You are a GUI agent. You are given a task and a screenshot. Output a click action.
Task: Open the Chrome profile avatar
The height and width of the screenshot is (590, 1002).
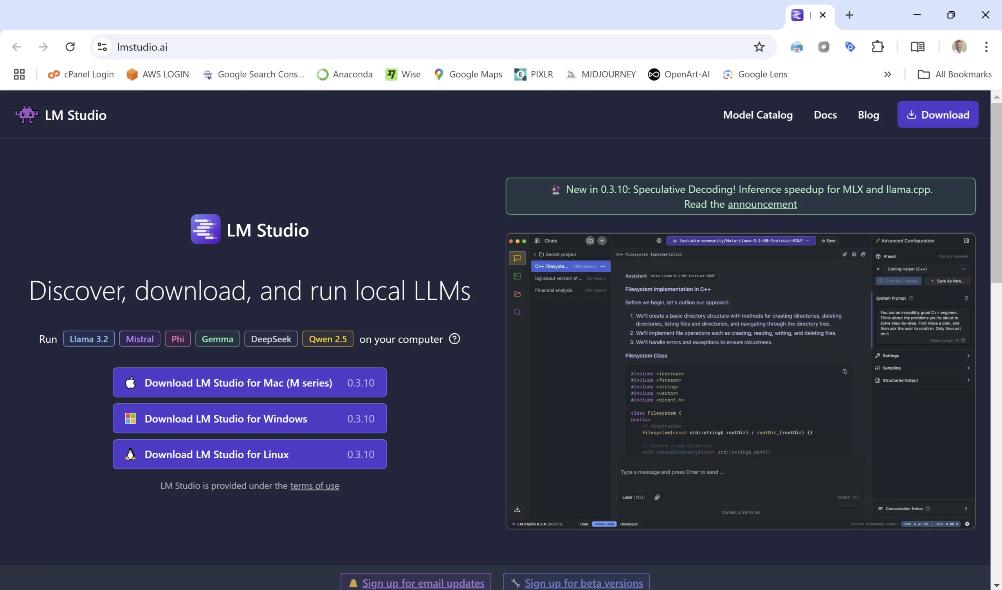(x=959, y=47)
